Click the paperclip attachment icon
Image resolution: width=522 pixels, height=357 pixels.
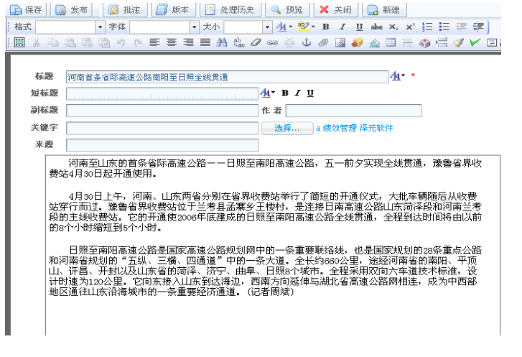tap(323, 42)
